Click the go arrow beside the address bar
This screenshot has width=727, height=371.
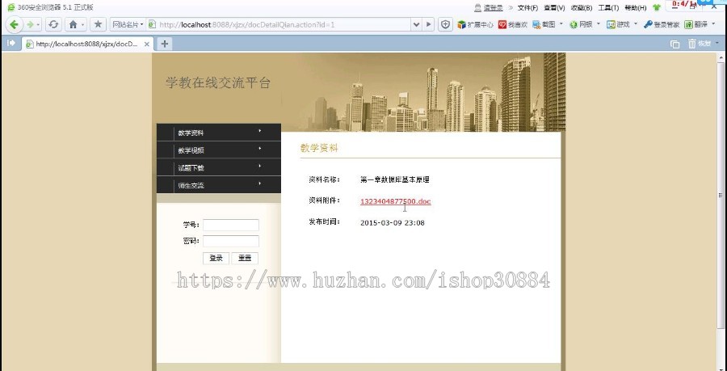click(428, 24)
